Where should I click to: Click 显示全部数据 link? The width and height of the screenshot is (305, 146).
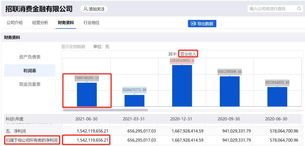coord(73,47)
